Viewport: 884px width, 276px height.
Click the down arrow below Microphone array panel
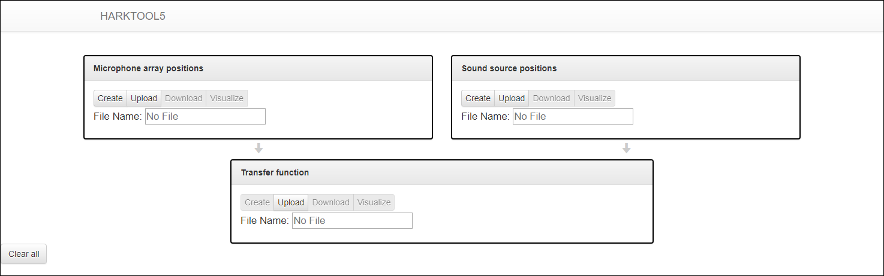[258, 148]
